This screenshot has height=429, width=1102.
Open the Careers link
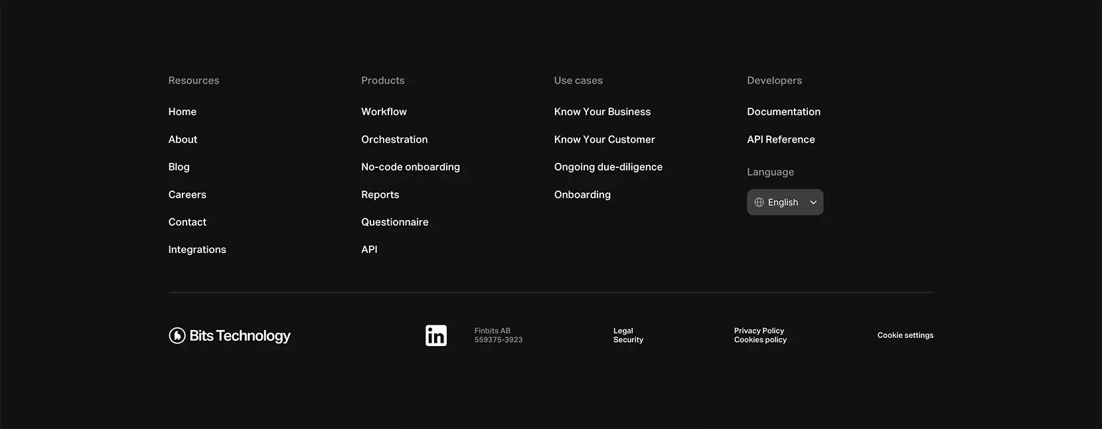tap(187, 195)
